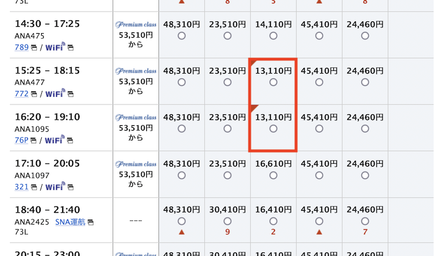Choose 16,610円 fare for ANA1097
This screenshot has height=256, width=440.
[x=273, y=175]
